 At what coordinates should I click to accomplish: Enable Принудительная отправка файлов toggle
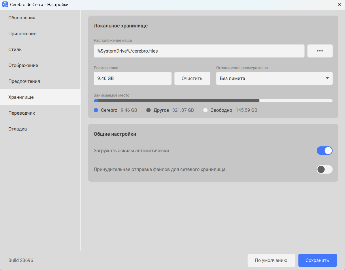325,170
